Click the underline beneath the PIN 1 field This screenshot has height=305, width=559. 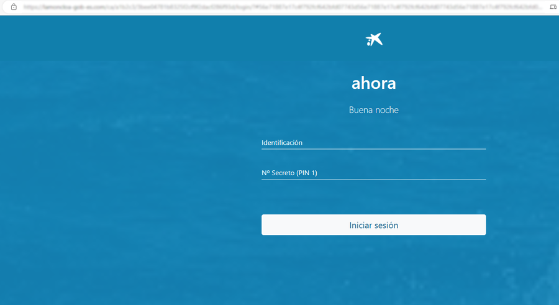[373, 179]
